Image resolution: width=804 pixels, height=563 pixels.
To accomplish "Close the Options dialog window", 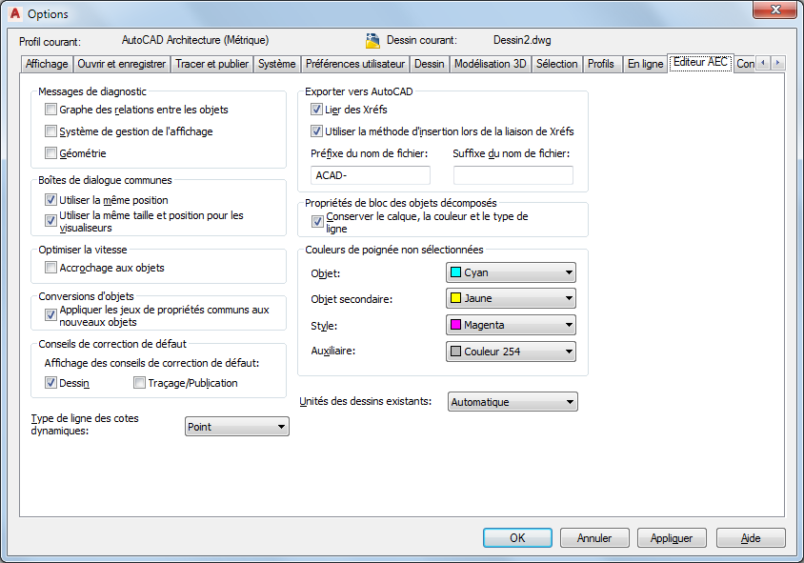I will coord(774,10).
